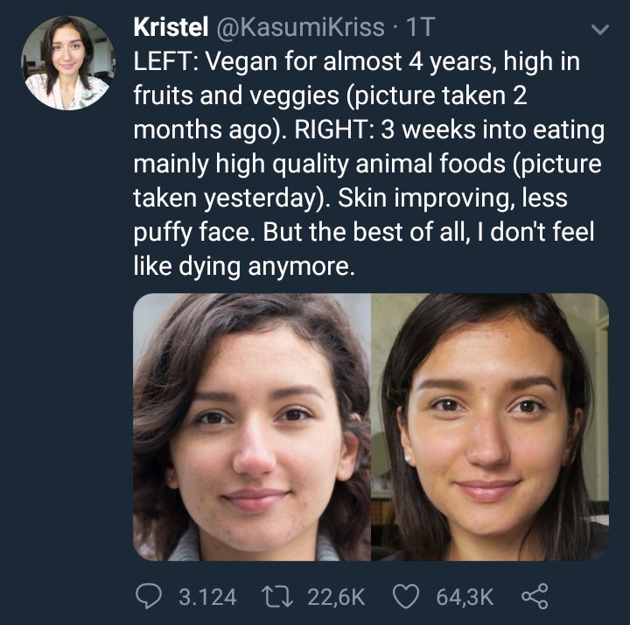Viewport: 630px width, 625px height.
Task: Open the left attached photo
Action: [252, 426]
